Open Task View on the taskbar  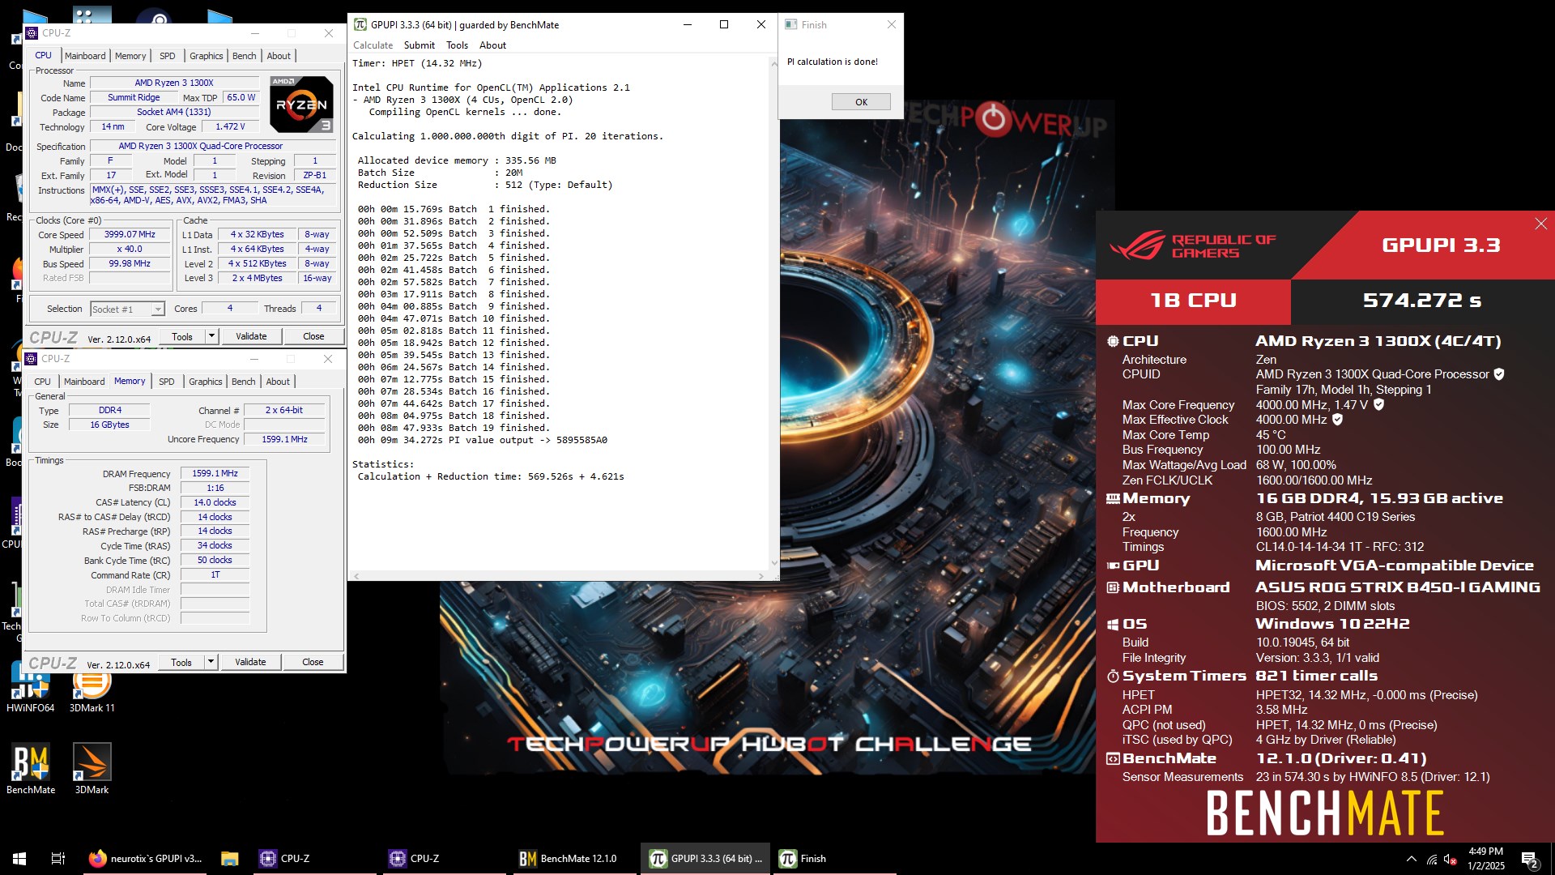58,859
